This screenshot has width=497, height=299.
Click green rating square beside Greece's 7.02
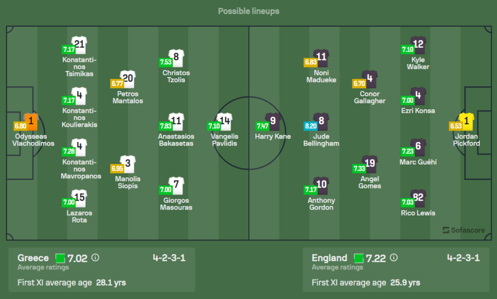coord(60,258)
